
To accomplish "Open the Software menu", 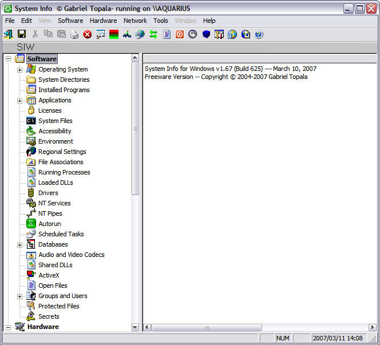I will 70,21.
